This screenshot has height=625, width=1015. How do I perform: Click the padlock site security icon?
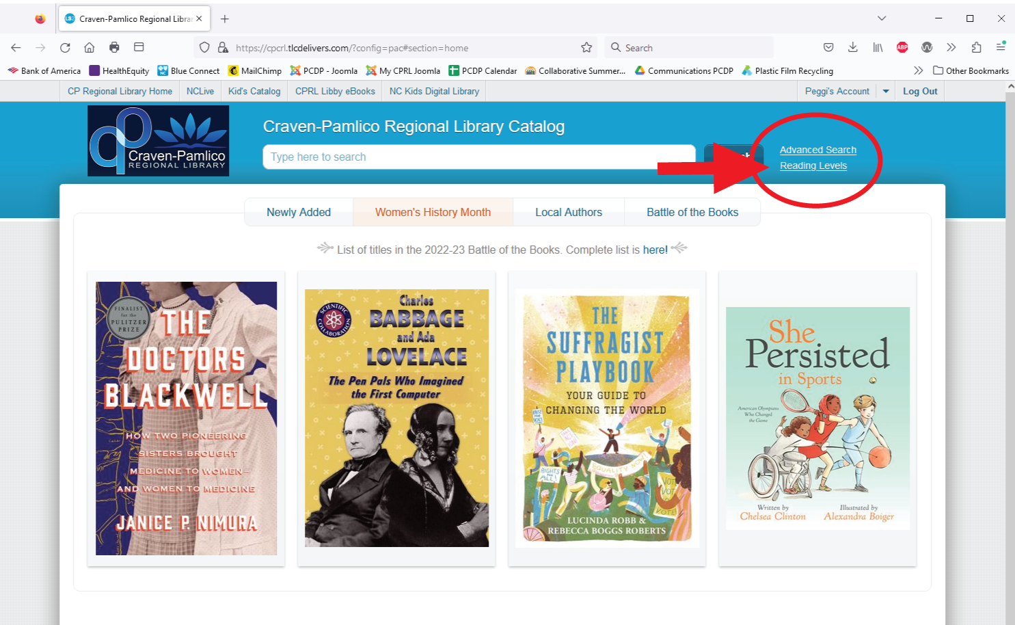point(223,47)
